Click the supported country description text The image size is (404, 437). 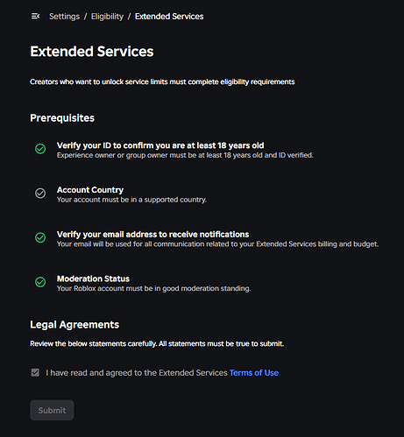131,200
